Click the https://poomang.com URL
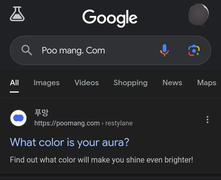Image resolution: width=221 pixels, height=180 pixels. tap(67, 123)
